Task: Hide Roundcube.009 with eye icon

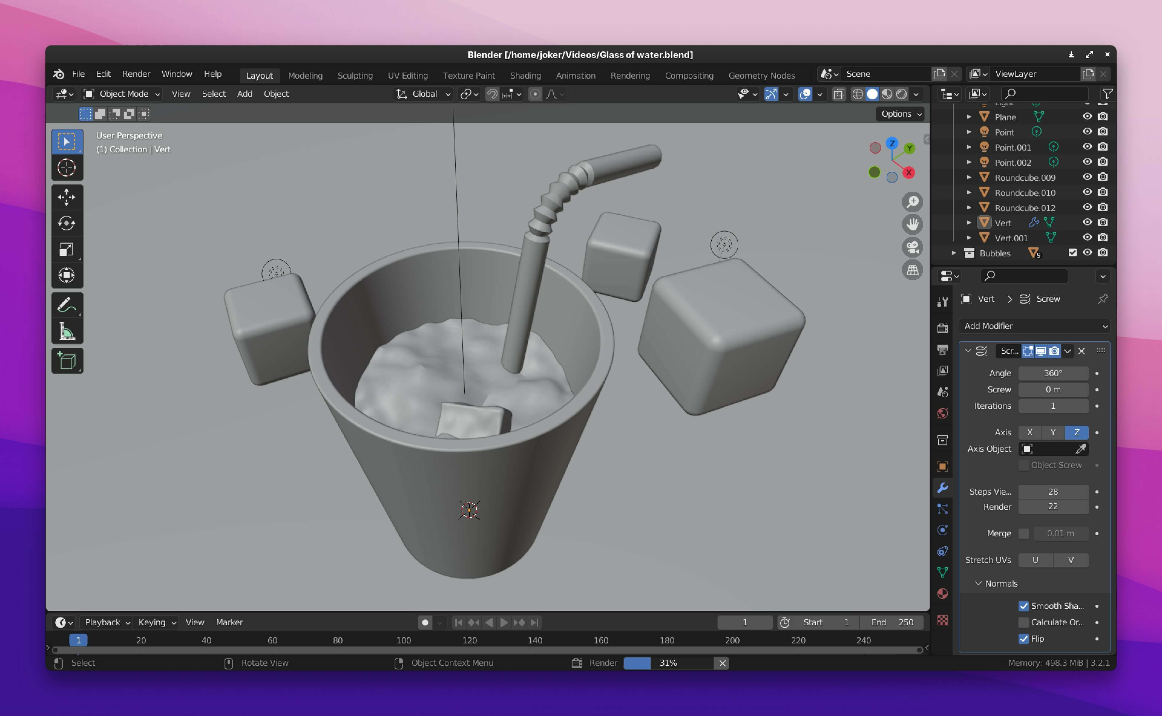Action: coord(1087,177)
